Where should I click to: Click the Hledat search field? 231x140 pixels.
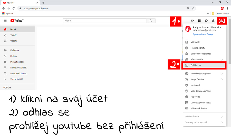[105, 21]
